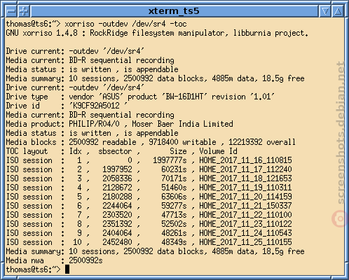
Task: Click volume id HOME_2017_11_20_114159
Action: pos(245,197)
